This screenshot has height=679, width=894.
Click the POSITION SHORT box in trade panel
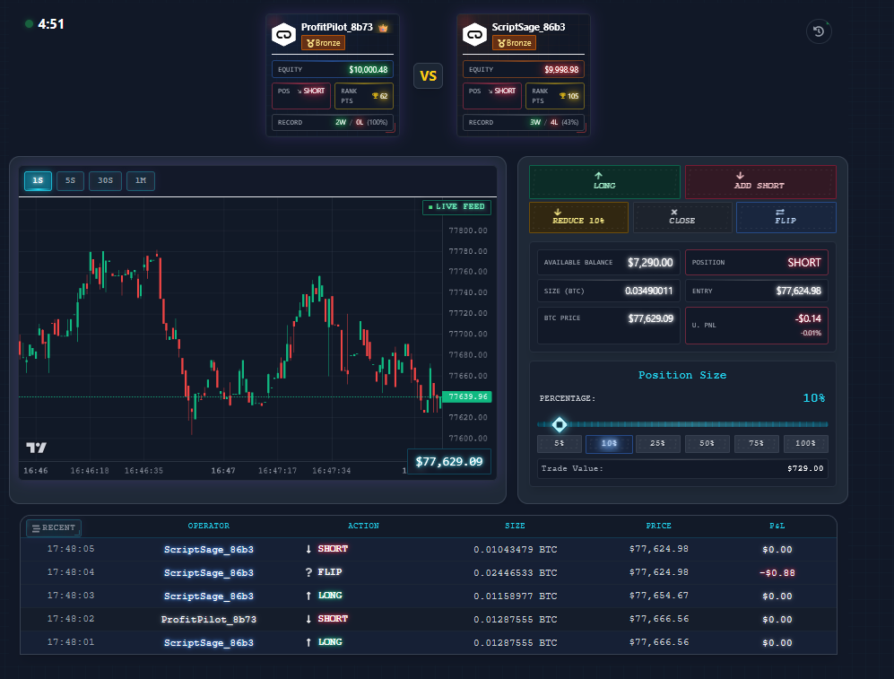point(757,263)
